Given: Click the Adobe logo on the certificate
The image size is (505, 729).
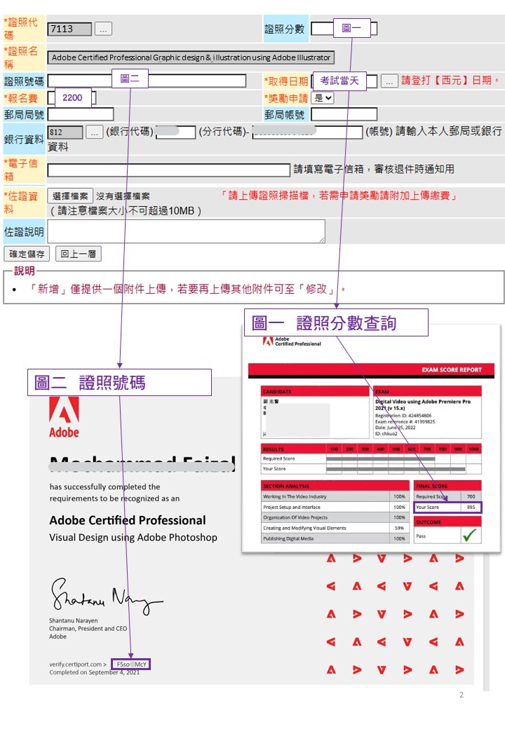Looking at the screenshot, I should 64,417.
